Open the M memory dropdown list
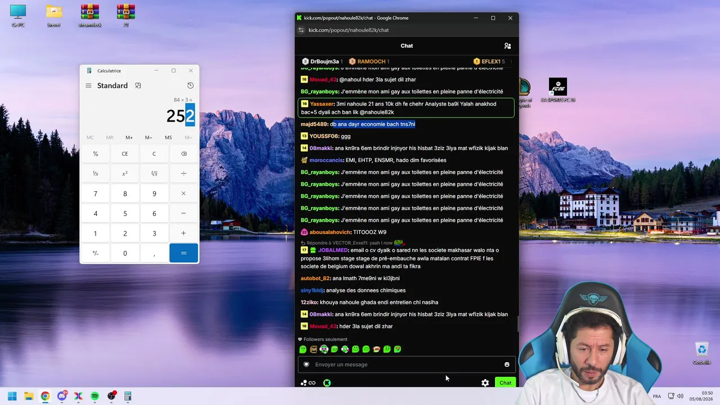 (x=188, y=137)
